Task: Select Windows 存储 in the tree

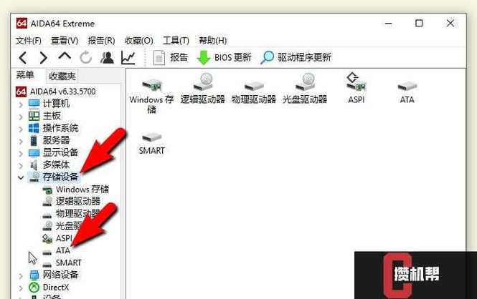Action: point(75,190)
